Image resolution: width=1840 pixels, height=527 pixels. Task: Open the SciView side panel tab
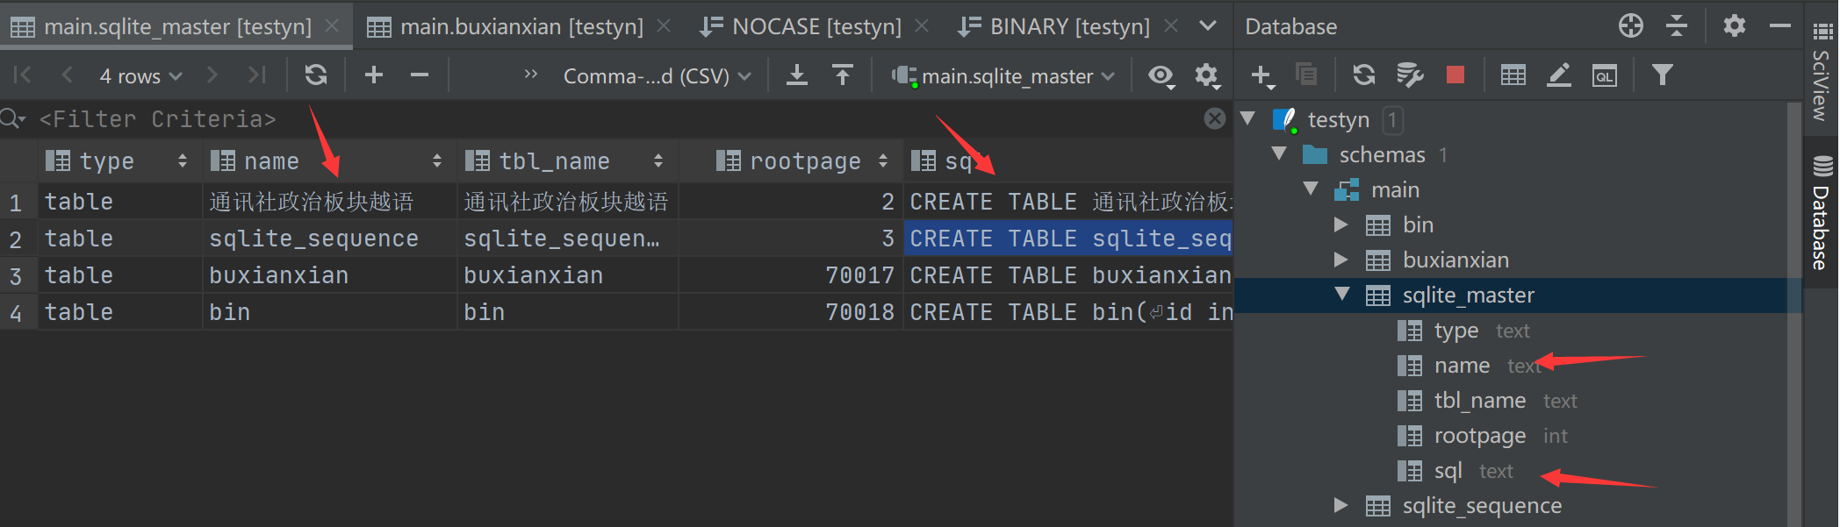(x=1822, y=83)
